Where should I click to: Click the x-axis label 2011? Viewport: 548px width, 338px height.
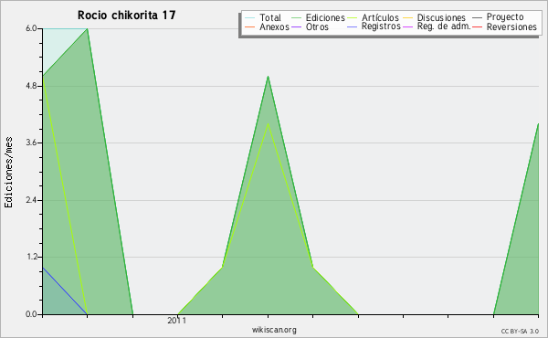tap(176, 320)
